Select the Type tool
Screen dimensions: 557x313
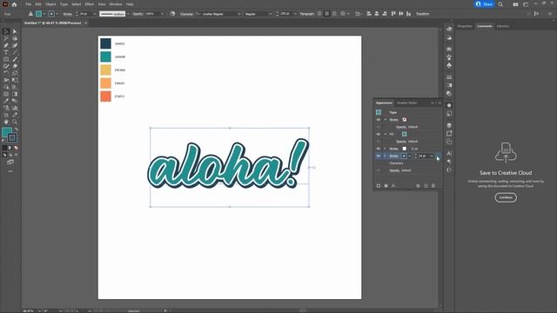point(6,52)
